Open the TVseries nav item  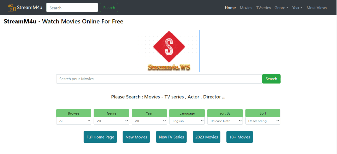coord(263,8)
